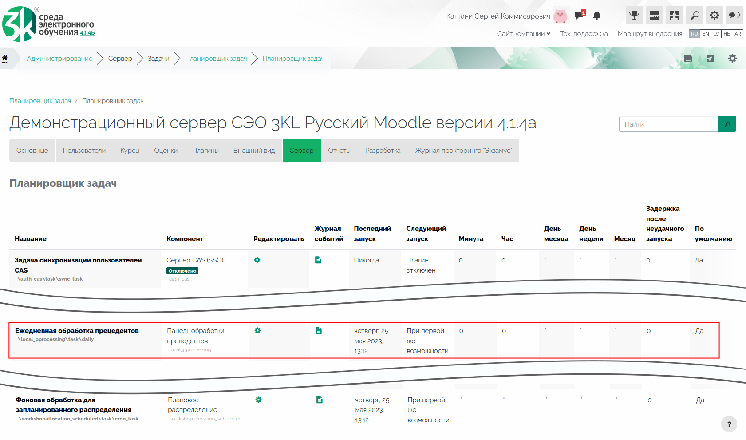Switch language to EN
The image size is (746, 440).
(706, 34)
